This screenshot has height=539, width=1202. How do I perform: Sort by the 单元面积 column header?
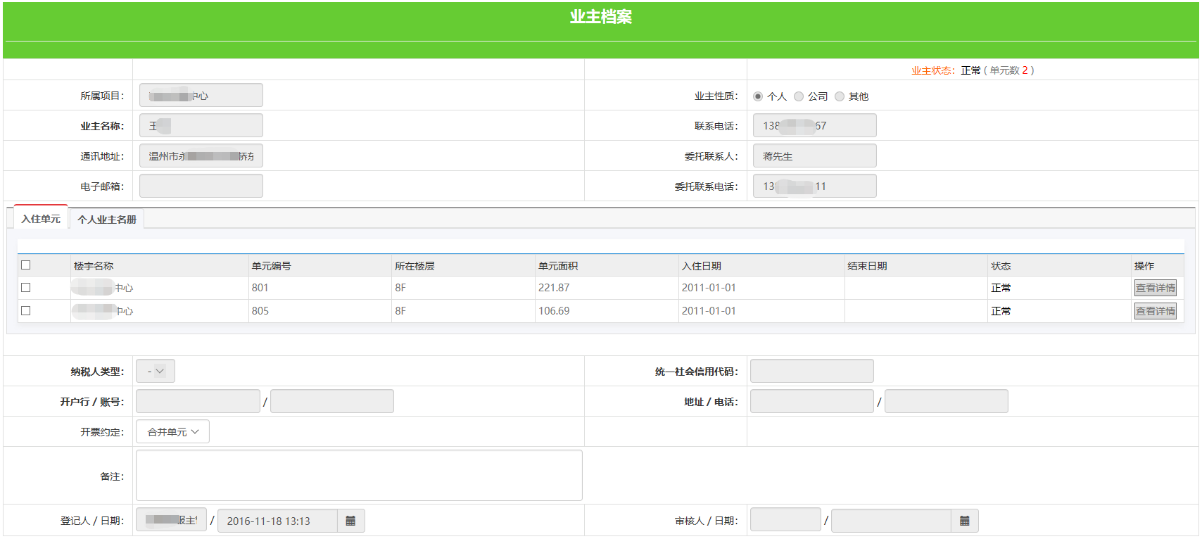(x=558, y=266)
